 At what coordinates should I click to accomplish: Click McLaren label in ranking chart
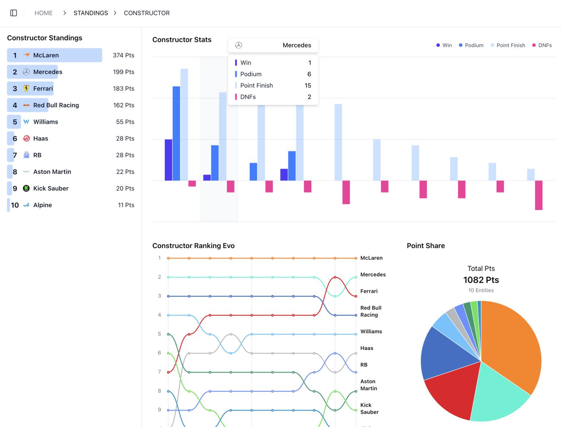pos(371,258)
